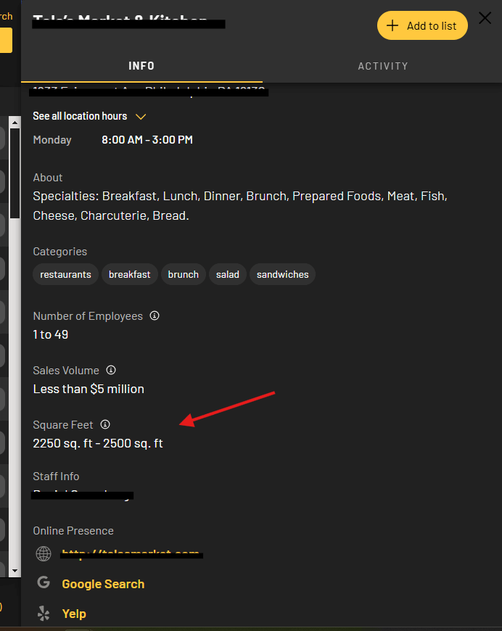Select the salad category chip

tap(228, 274)
